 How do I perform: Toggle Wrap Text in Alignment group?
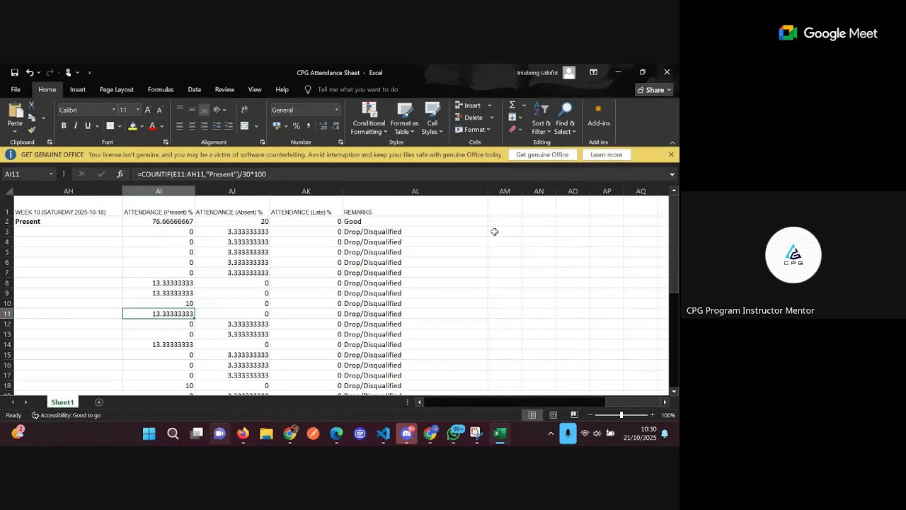(244, 110)
